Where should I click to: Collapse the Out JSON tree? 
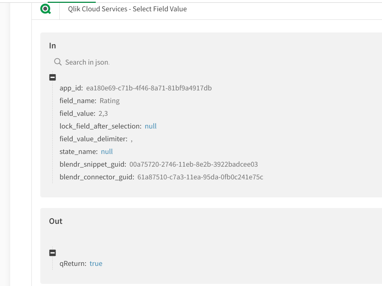coord(52,253)
